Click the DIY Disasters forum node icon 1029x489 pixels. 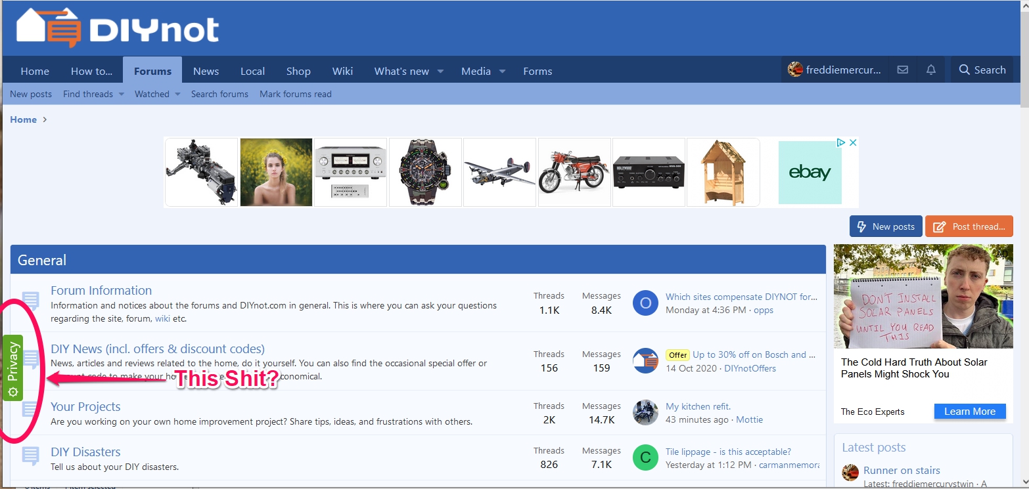[x=30, y=456]
